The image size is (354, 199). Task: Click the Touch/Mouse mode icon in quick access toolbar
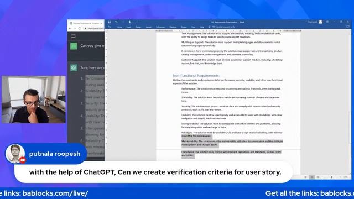(129, 22)
